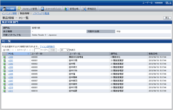Jump to last page with >> arrow
The image size is (173, 110).
(x=30, y=50)
